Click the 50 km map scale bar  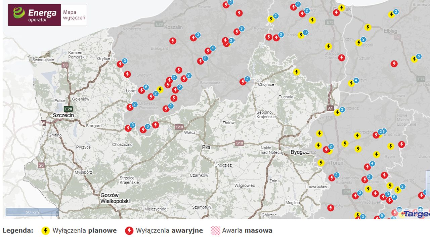tap(32, 212)
